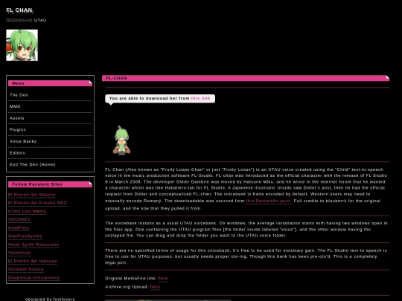Click the FL CHAN site title
This screenshot has width=402, height=301.
tap(19, 10)
